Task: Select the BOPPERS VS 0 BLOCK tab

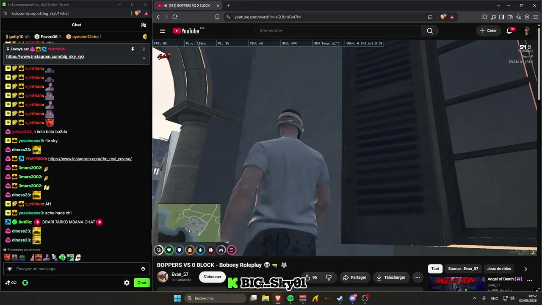Action: click(188, 6)
